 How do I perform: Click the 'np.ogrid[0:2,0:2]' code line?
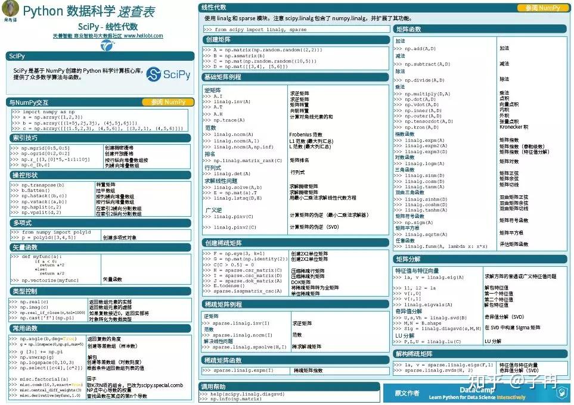[40, 154]
